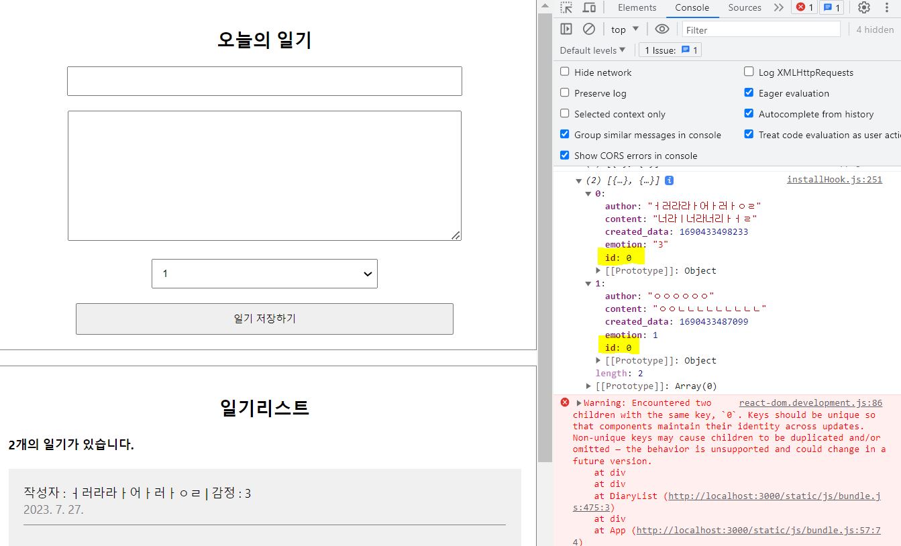Click the red error count badge

[804, 7]
